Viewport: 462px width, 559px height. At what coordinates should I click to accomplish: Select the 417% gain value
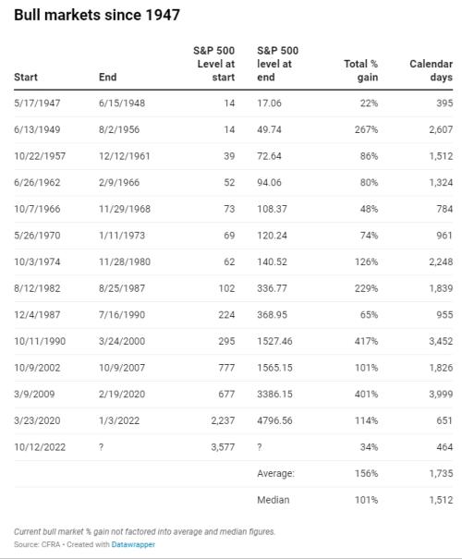pyautogui.click(x=366, y=341)
